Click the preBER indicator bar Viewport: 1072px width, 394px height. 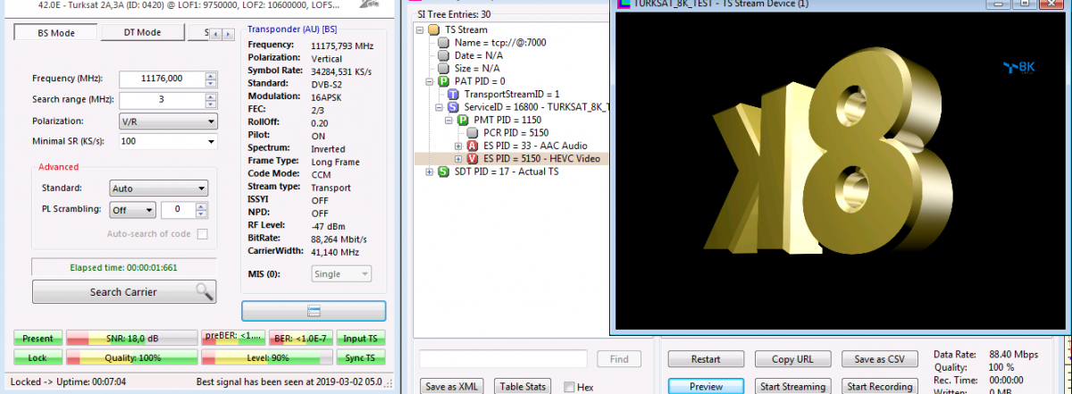click(x=231, y=339)
